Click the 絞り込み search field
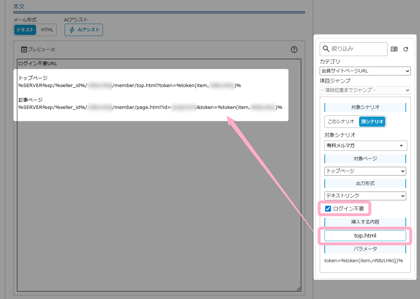420x299 pixels. [358, 49]
